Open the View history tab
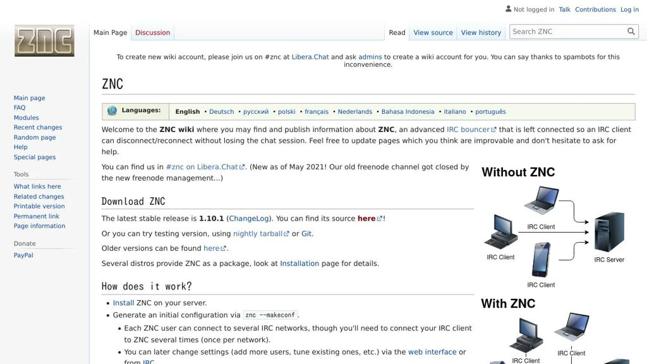This screenshot has height=364, width=647. pos(481,33)
